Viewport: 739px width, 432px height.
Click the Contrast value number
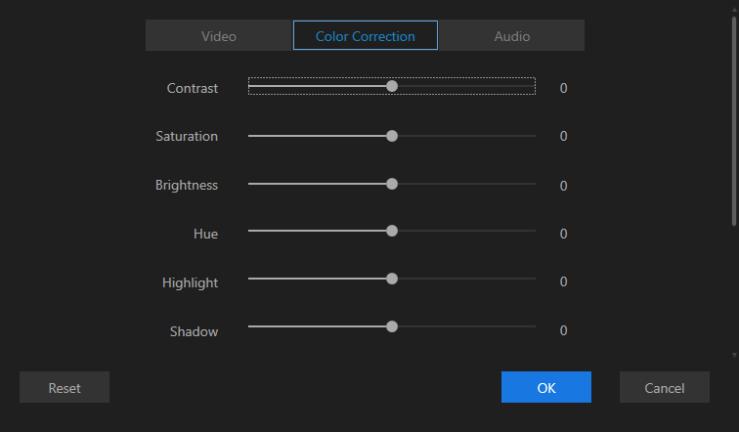[x=563, y=88]
